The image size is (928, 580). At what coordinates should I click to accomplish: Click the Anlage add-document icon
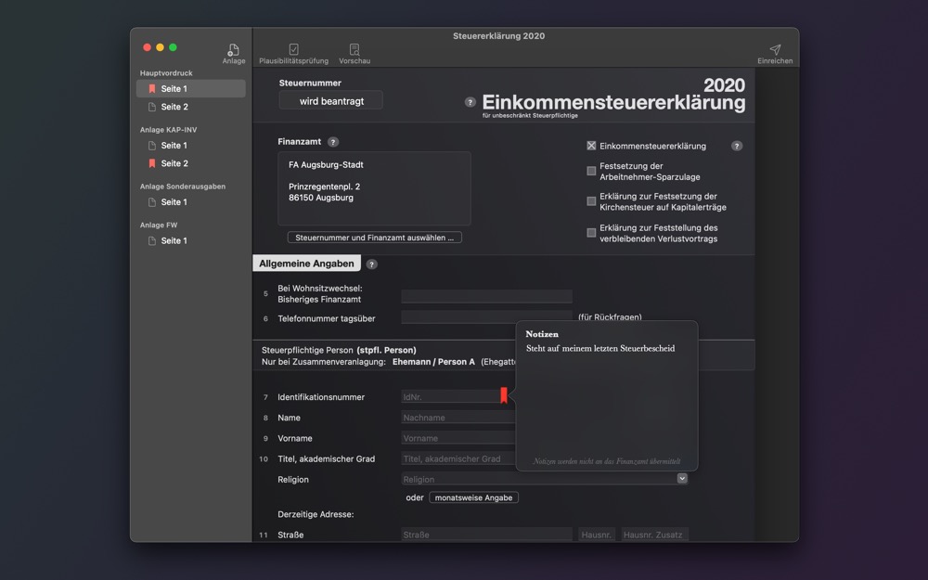233,50
